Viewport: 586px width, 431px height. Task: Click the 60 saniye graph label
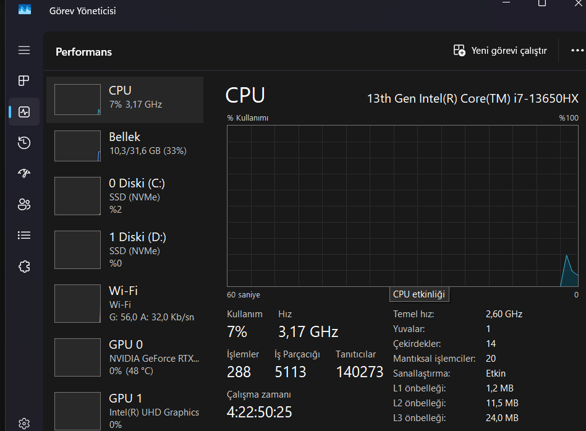pos(244,295)
